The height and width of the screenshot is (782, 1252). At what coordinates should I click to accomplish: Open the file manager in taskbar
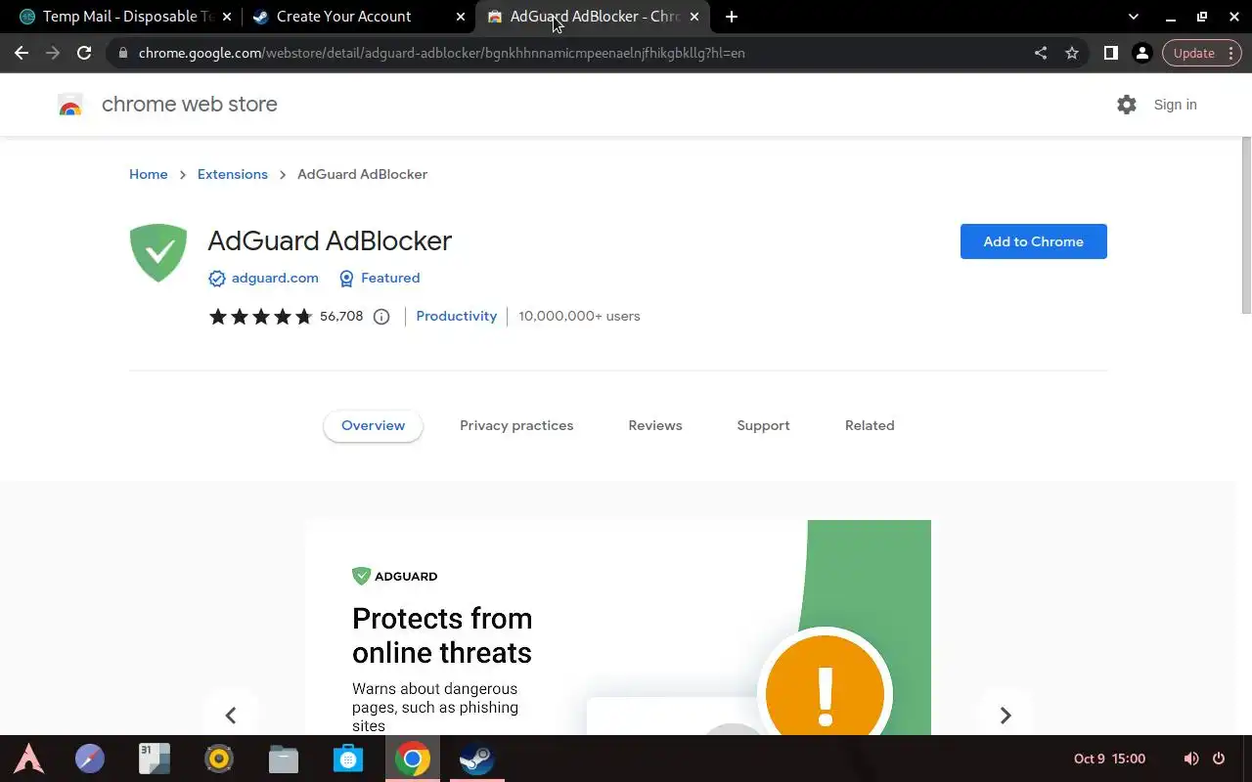pyautogui.click(x=284, y=759)
